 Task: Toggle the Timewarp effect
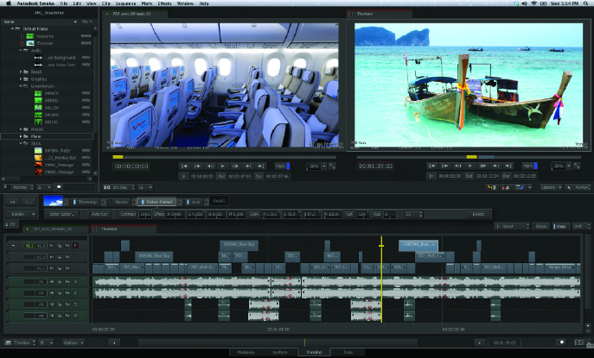point(86,201)
